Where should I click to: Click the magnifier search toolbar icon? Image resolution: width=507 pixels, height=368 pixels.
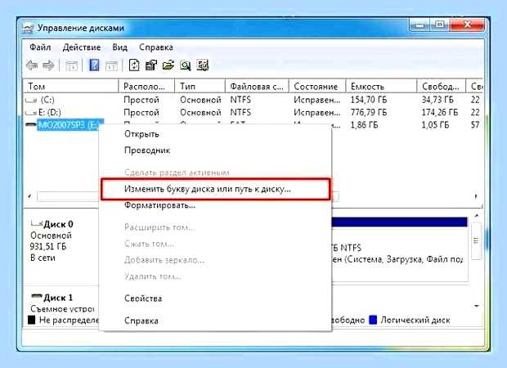coord(186,65)
